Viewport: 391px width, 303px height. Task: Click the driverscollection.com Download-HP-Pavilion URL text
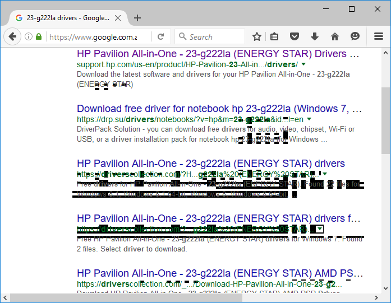tap(209, 284)
